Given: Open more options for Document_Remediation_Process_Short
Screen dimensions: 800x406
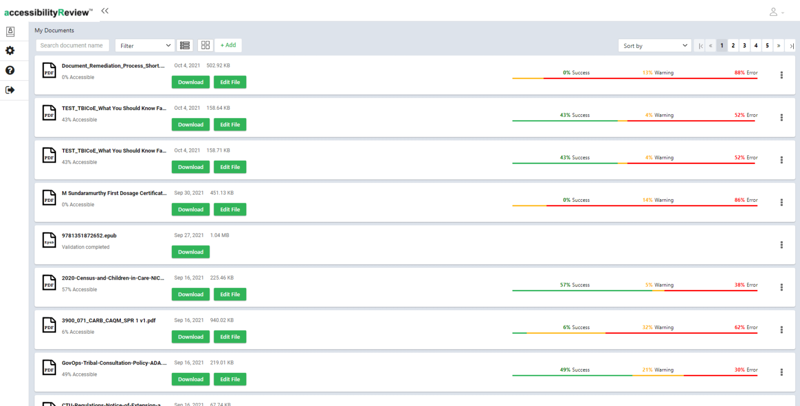Looking at the screenshot, I should point(781,75).
